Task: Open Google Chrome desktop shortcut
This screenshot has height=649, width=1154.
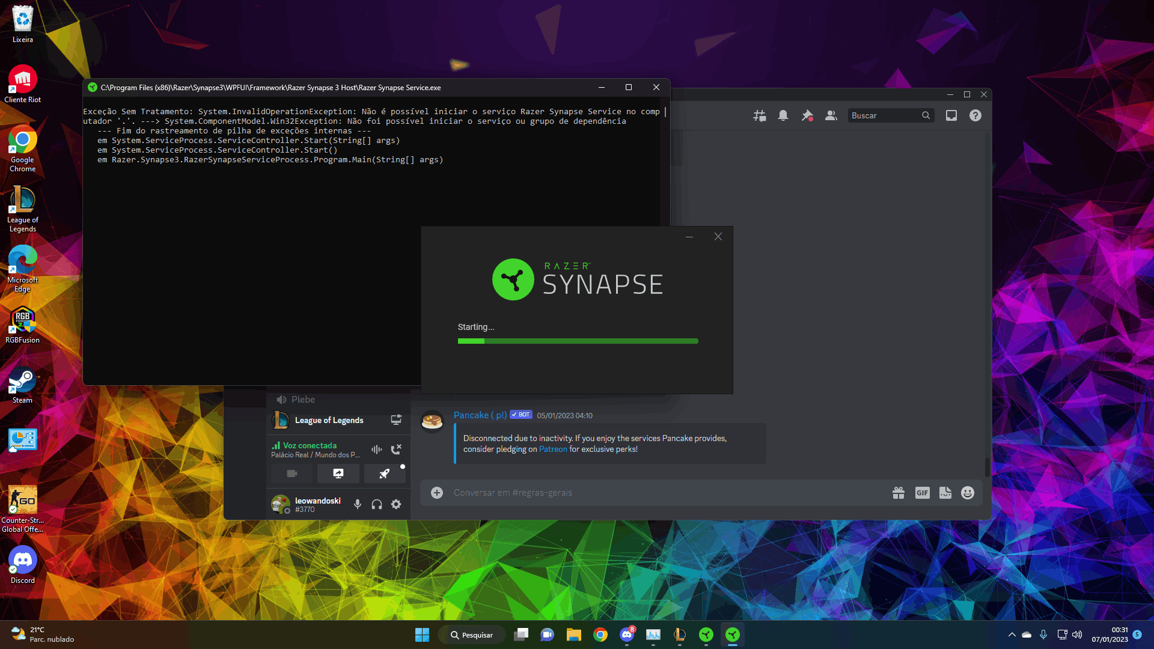Action: [23, 148]
